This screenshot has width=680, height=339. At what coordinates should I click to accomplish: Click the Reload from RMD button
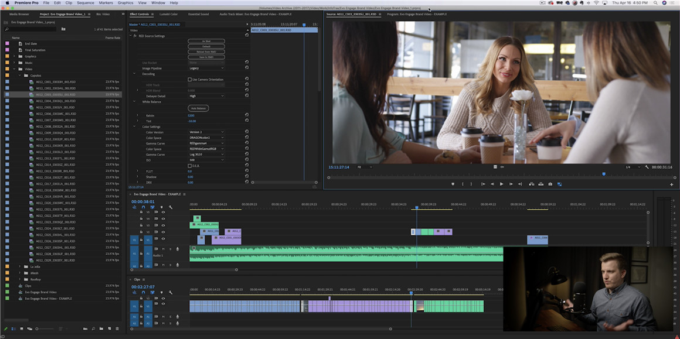[x=206, y=52]
